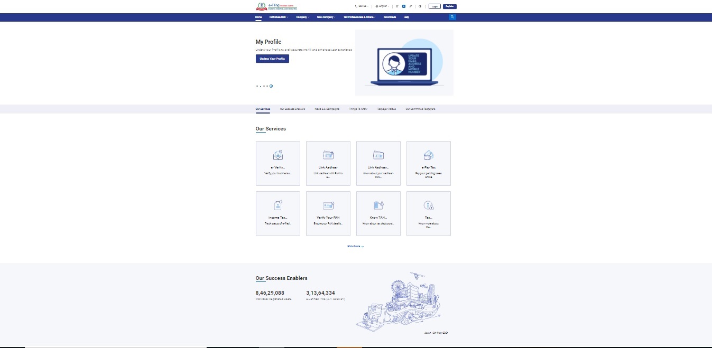Open the English language dropdown
Viewport: 712px width, 348px height.
coord(382,6)
